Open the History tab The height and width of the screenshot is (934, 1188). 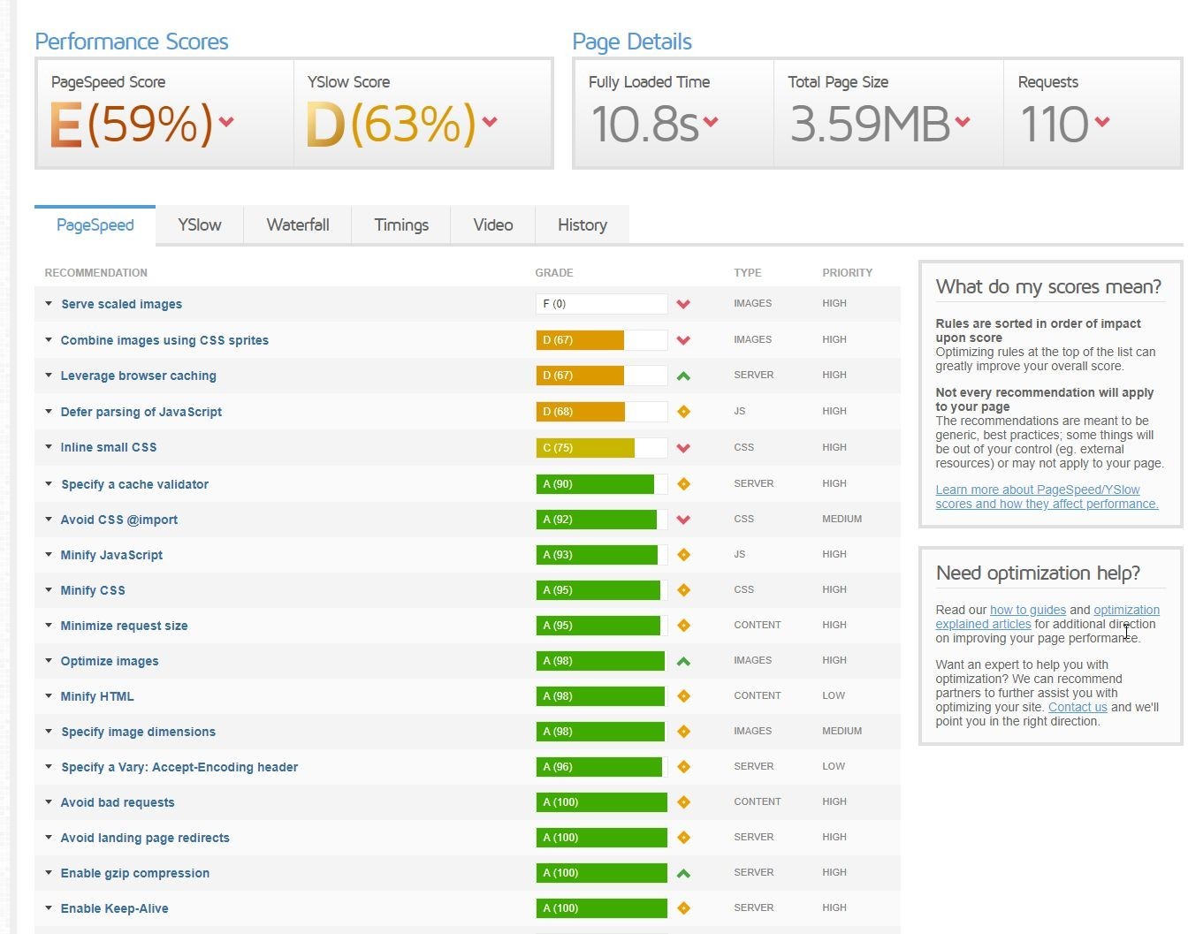click(582, 225)
